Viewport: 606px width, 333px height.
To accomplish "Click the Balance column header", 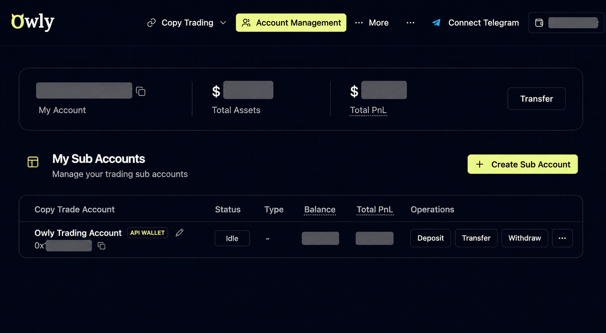I will click(x=320, y=209).
